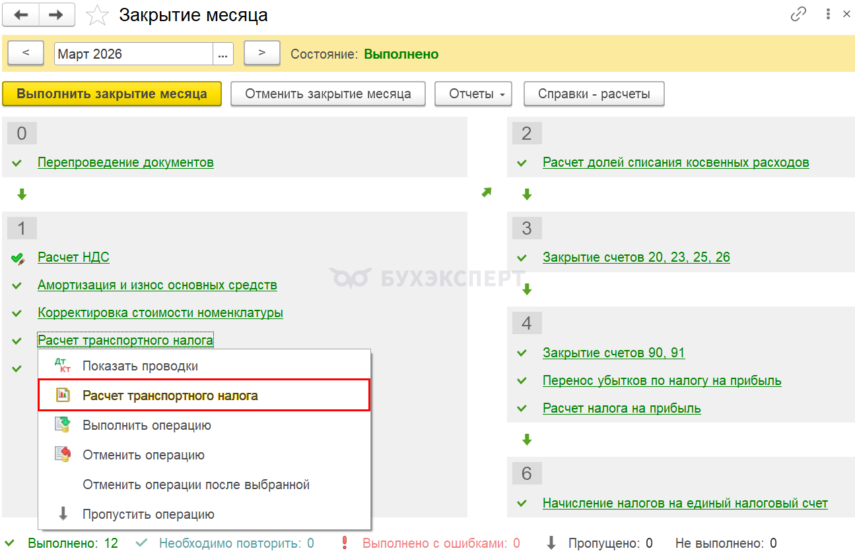Open Перепроведение документов link
Viewport: 855px width, 557px height.
tap(125, 162)
